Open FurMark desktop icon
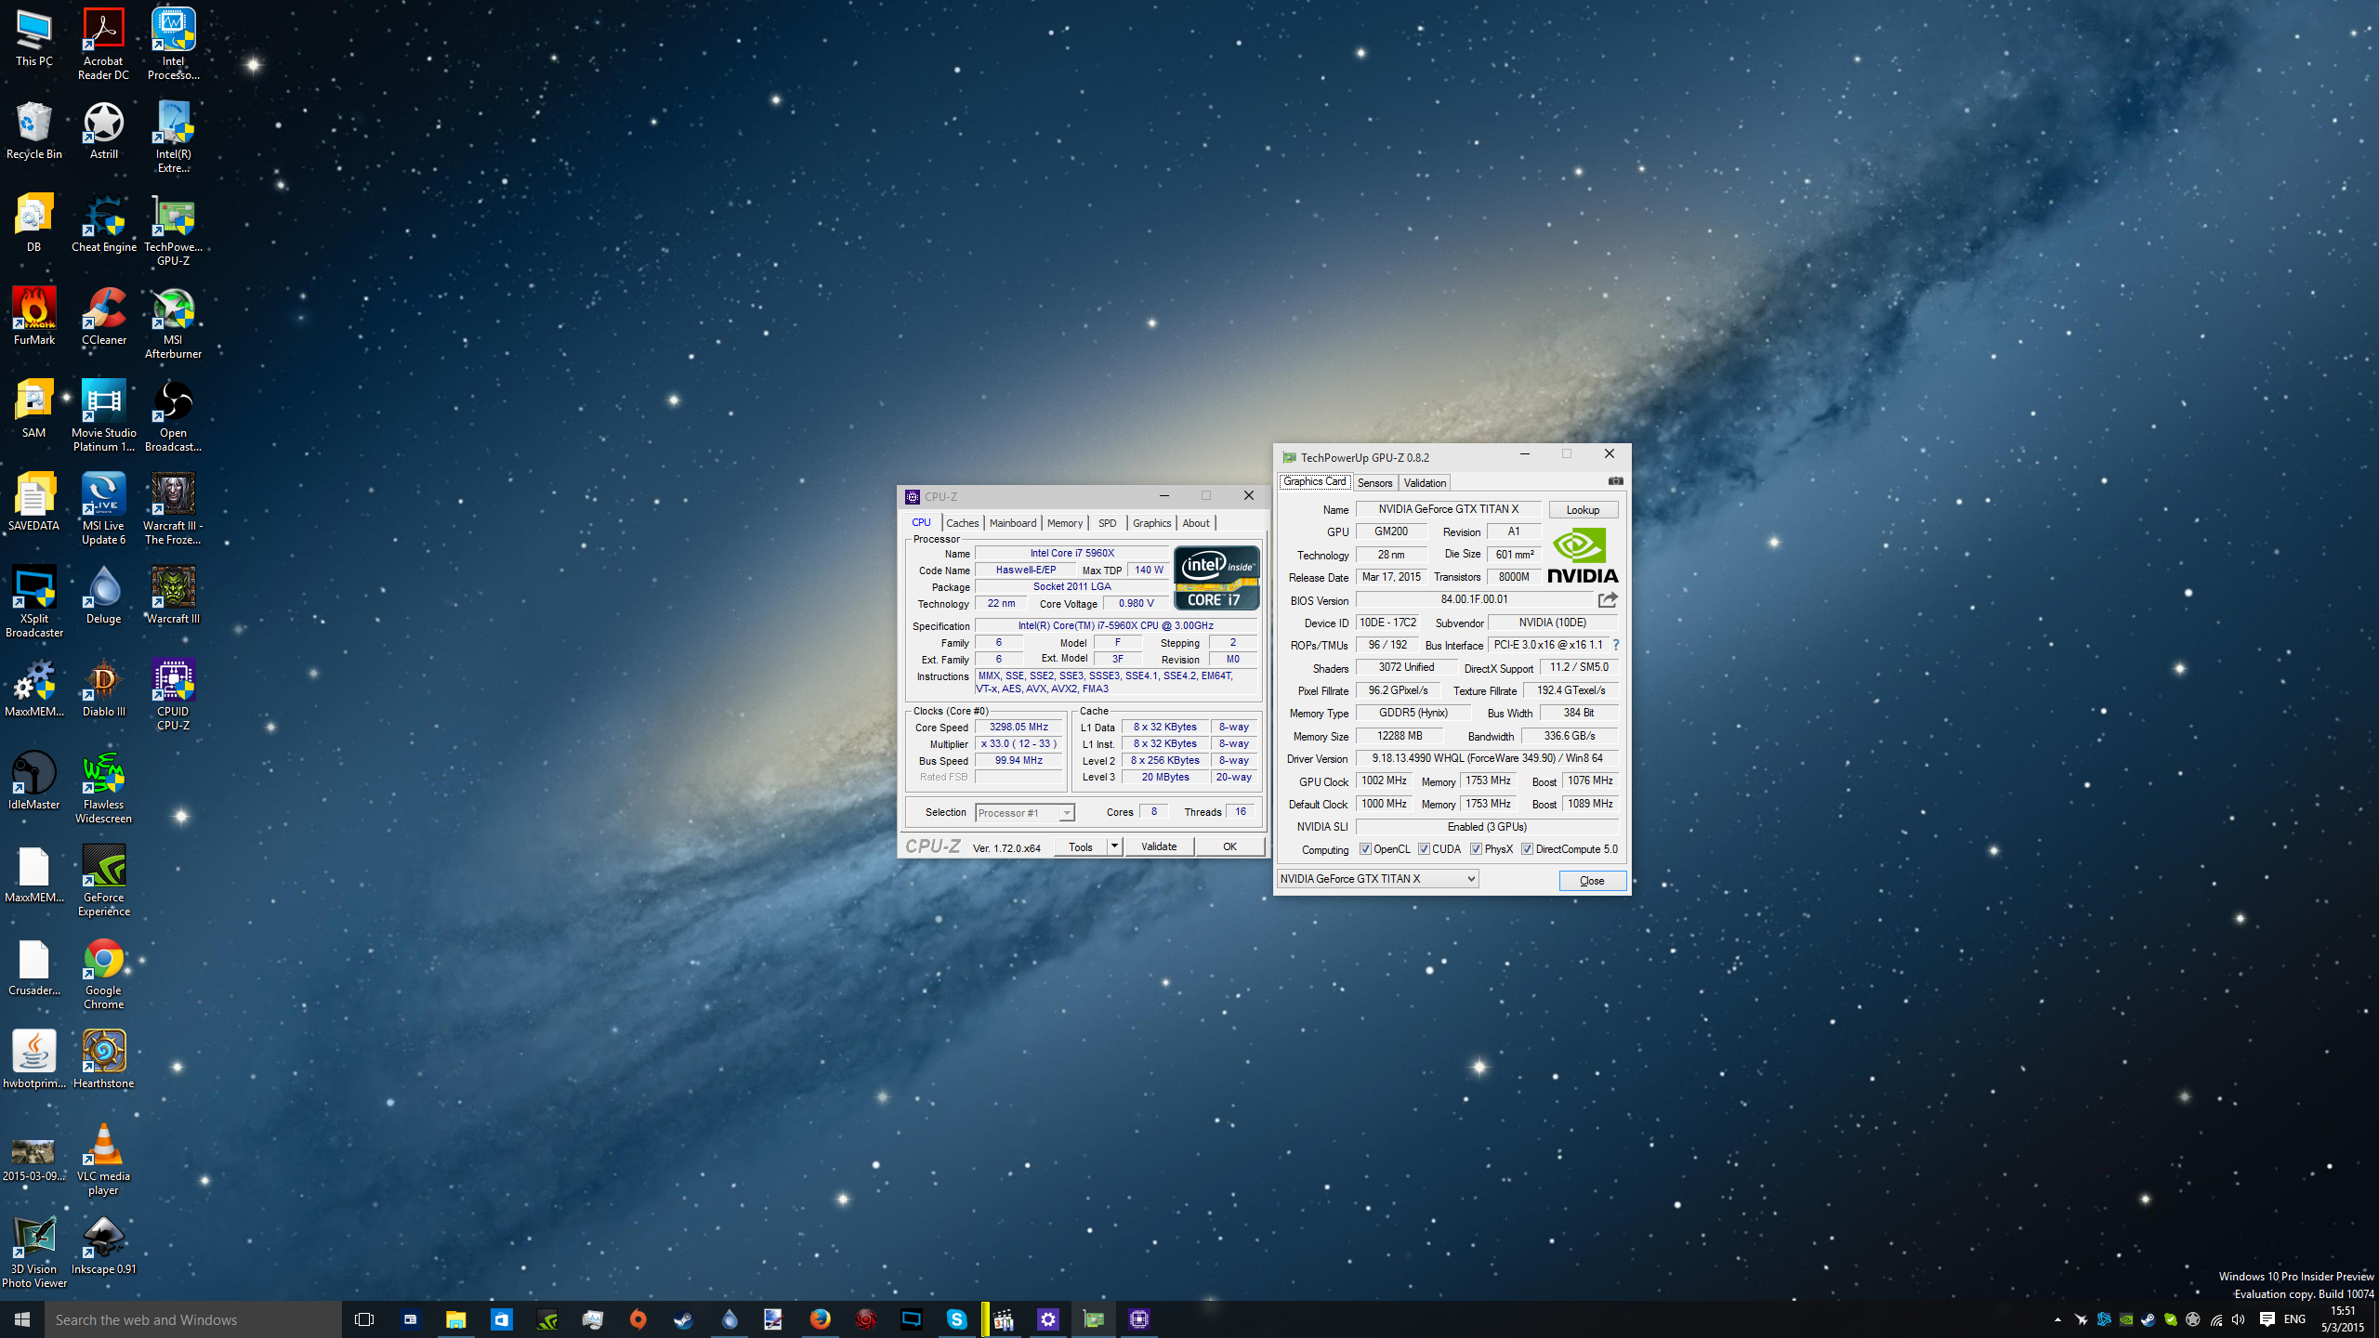The height and width of the screenshot is (1338, 2379). 34,316
